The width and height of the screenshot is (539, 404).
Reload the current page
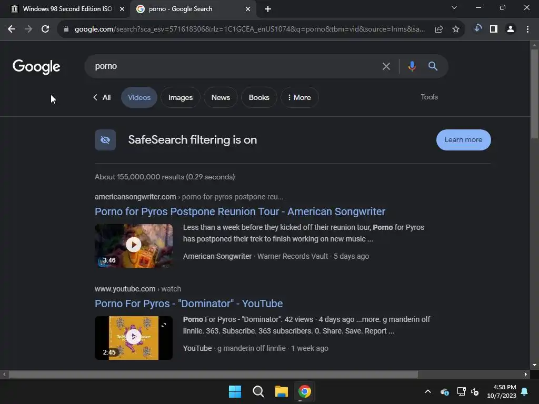(45, 29)
